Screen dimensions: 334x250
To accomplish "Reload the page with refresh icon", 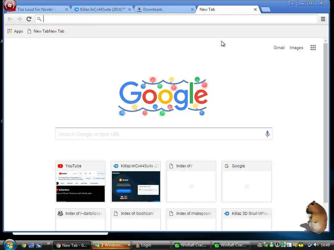I will pos(29,19).
